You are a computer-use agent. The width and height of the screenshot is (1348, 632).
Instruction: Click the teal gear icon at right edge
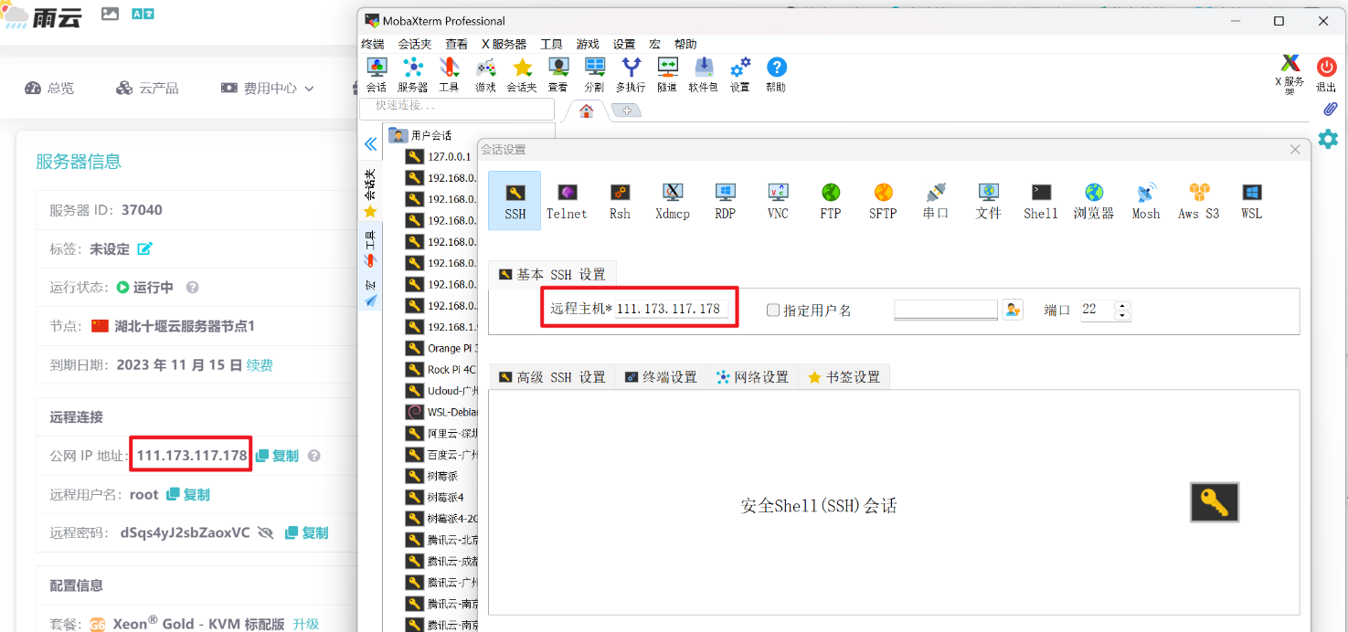1328,139
